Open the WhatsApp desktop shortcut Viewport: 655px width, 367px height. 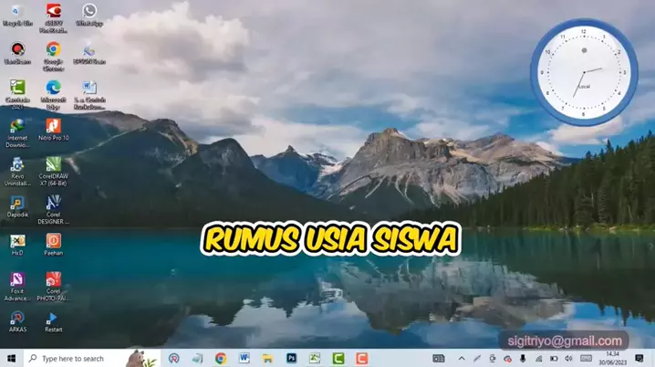88,12
